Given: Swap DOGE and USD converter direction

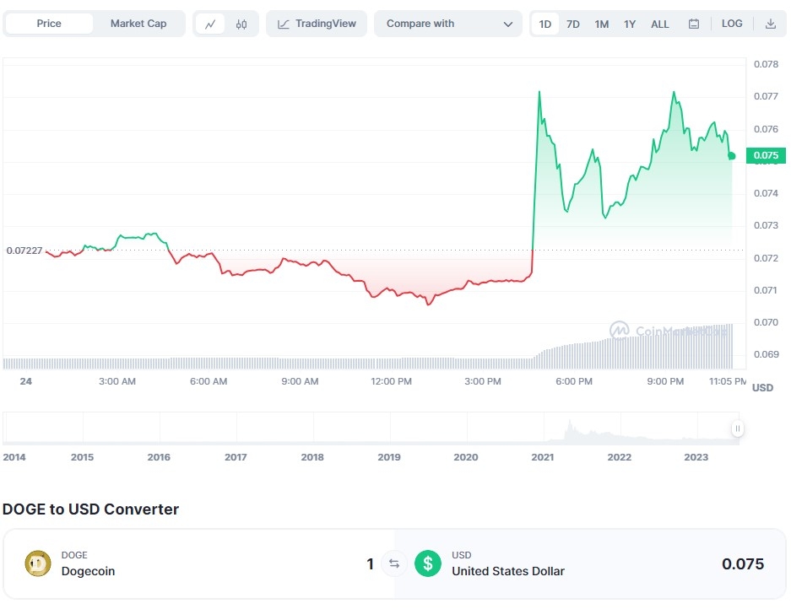Looking at the screenshot, I should (x=394, y=563).
